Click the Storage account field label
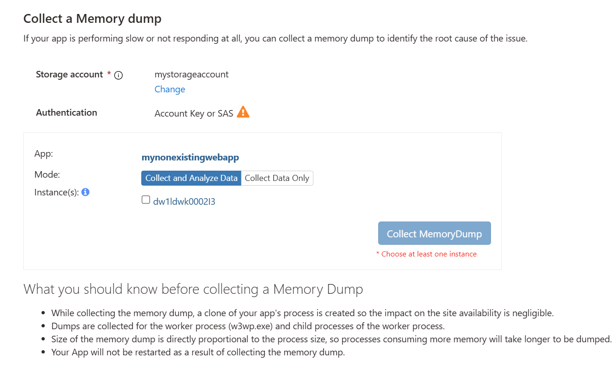The height and width of the screenshot is (367, 616). tap(69, 75)
